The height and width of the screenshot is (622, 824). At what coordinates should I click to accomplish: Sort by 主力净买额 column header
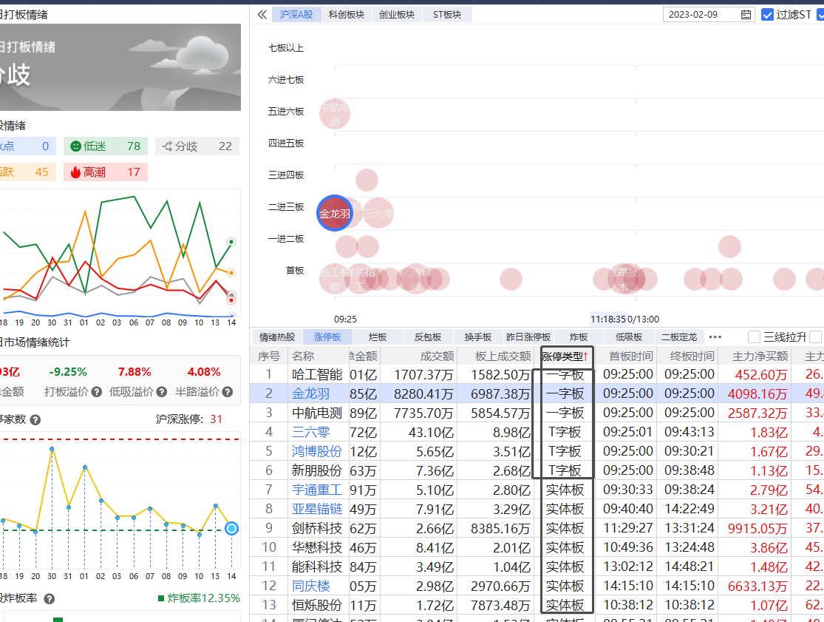point(760,356)
